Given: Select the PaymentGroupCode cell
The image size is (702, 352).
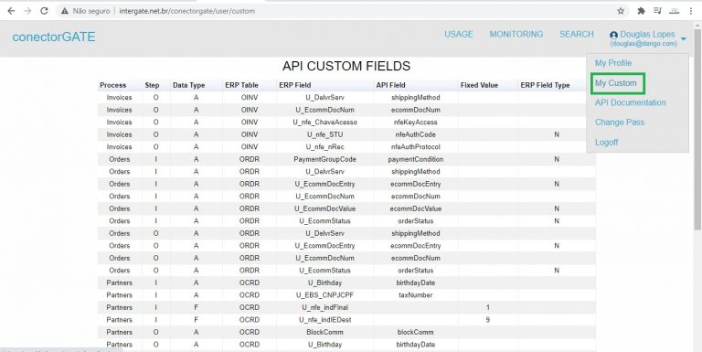Looking at the screenshot, I should [325, 159].
